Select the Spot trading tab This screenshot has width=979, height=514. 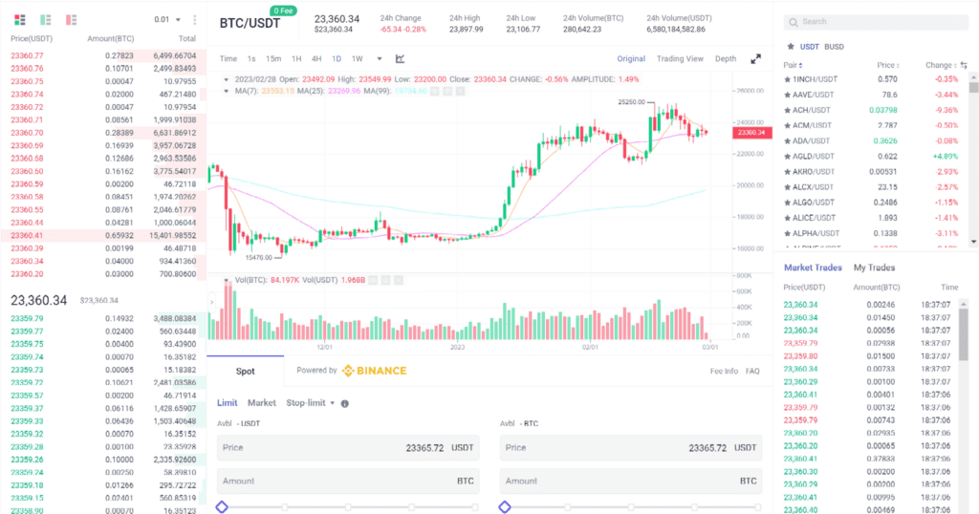(x=246, y=371)
